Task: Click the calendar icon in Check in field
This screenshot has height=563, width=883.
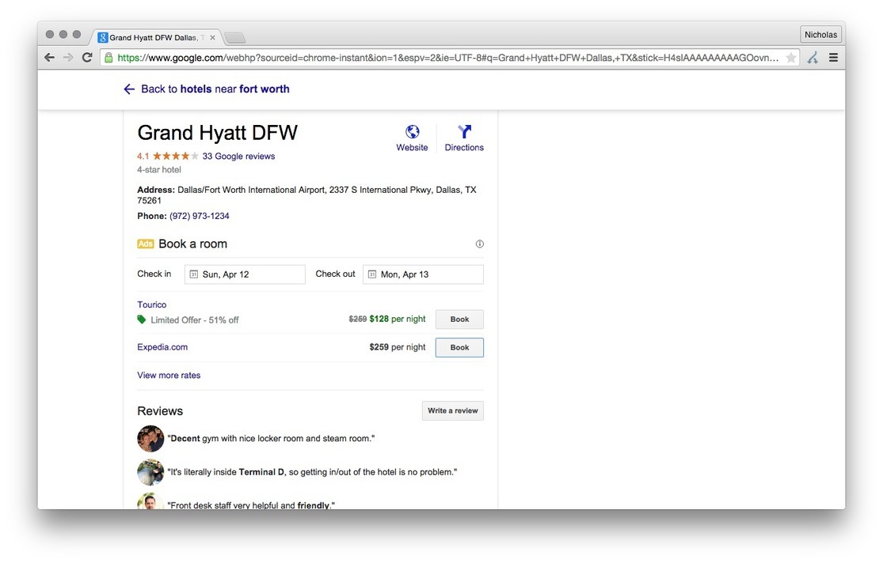Action: tap(194, 274)
